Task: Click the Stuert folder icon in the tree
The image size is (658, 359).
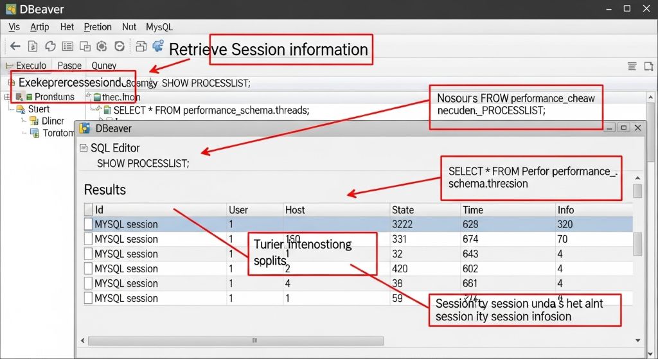Action: pyautogui.click(x=20, y=109)
